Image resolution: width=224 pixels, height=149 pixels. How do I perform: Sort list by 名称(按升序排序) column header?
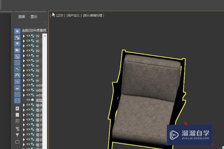point(34,31)
